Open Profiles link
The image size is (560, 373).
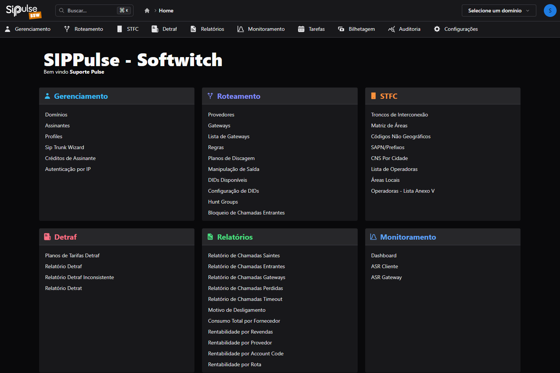click(54, 136)
